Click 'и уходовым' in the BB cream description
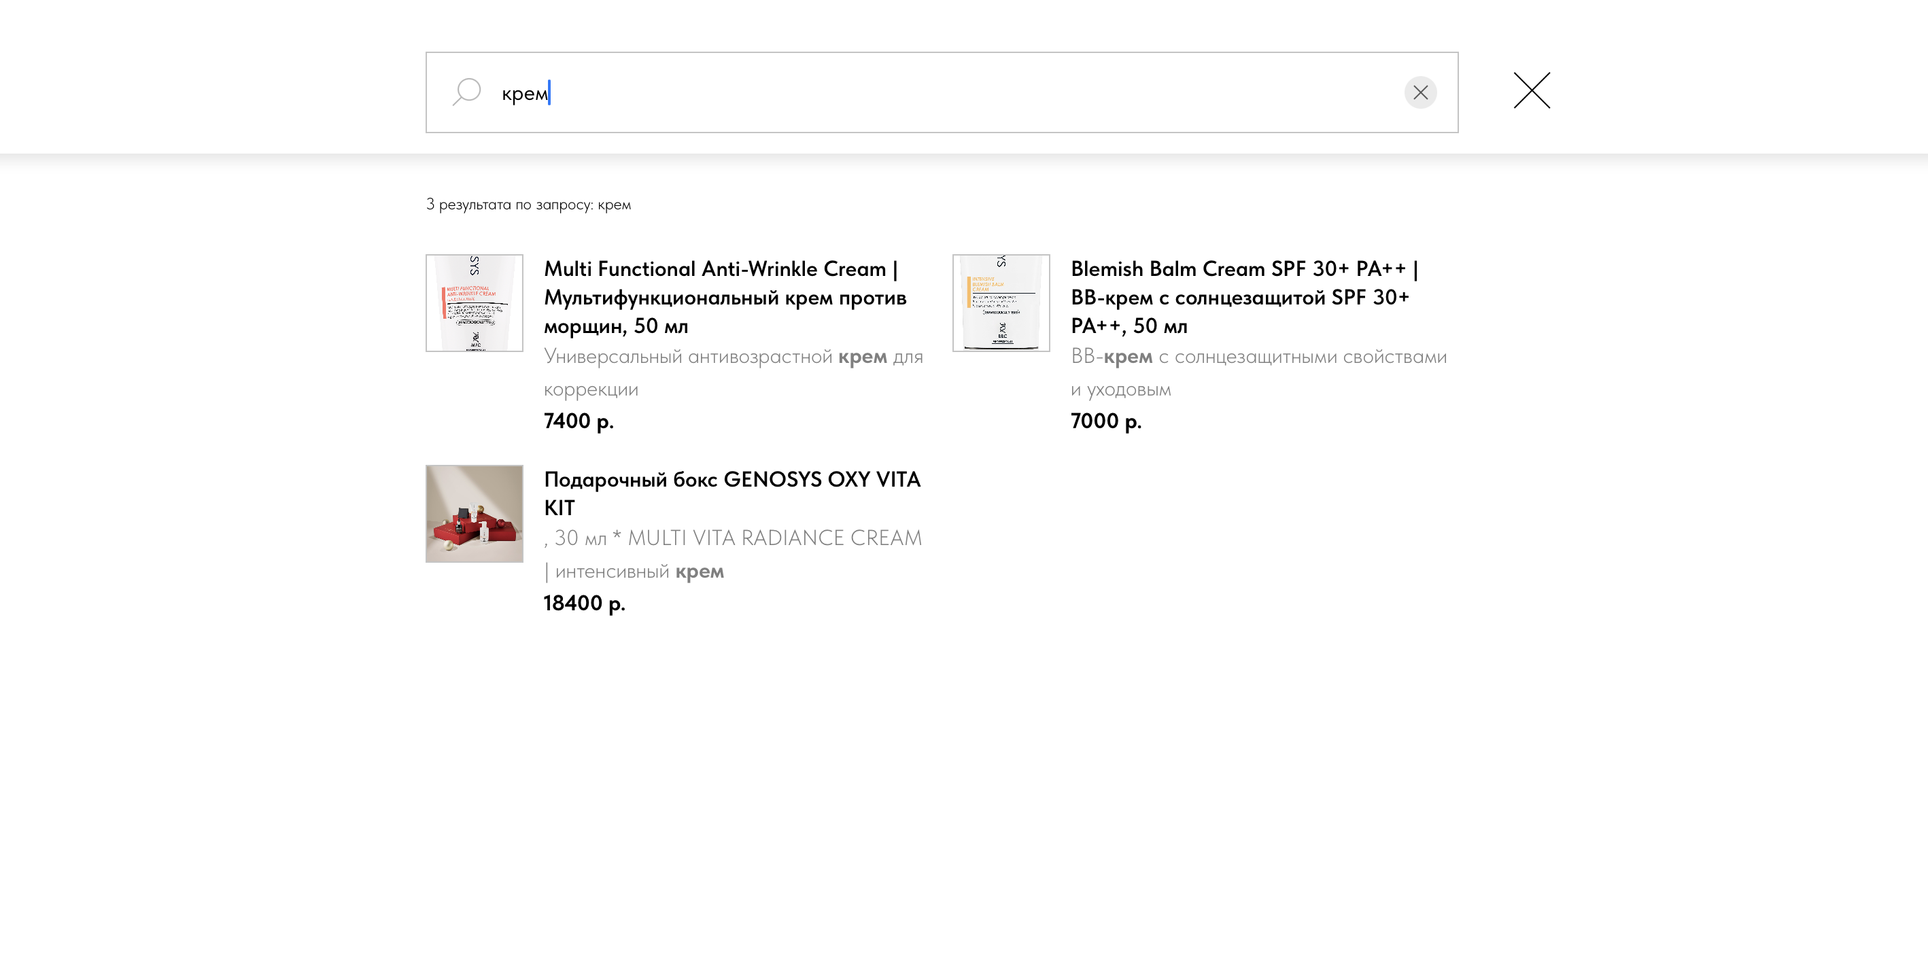This screenshot has width=1928, height=961. [x=1120, y=390]
